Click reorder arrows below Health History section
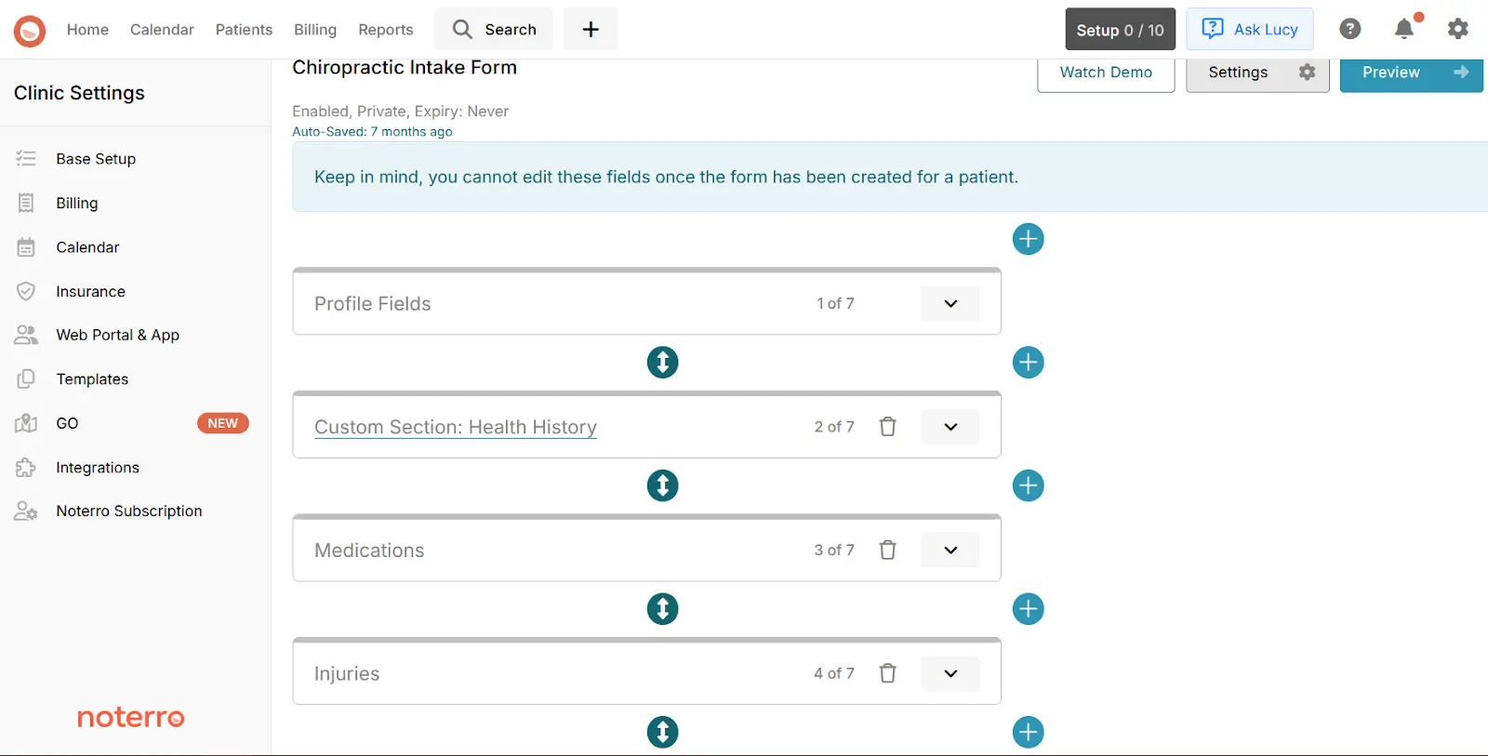This screenshot has width=1488, height=756. click(663, 485)
